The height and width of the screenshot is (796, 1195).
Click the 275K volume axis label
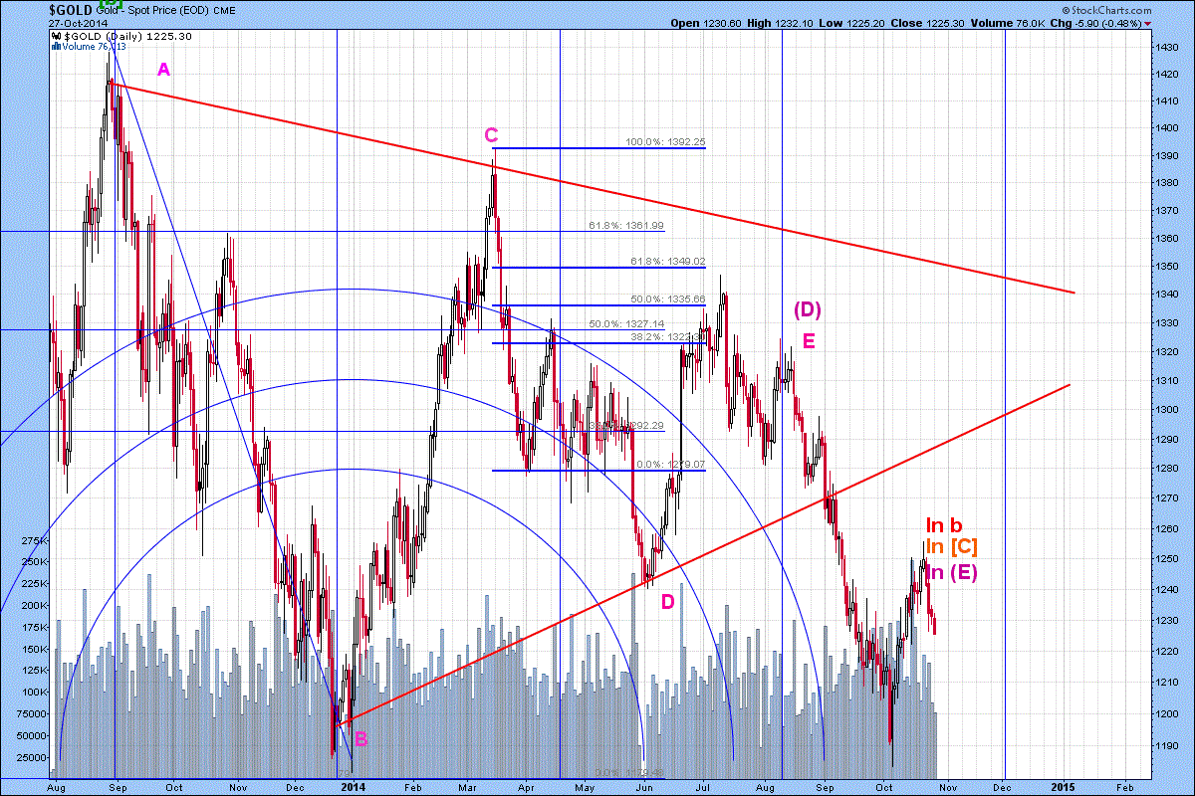[34, 540]
